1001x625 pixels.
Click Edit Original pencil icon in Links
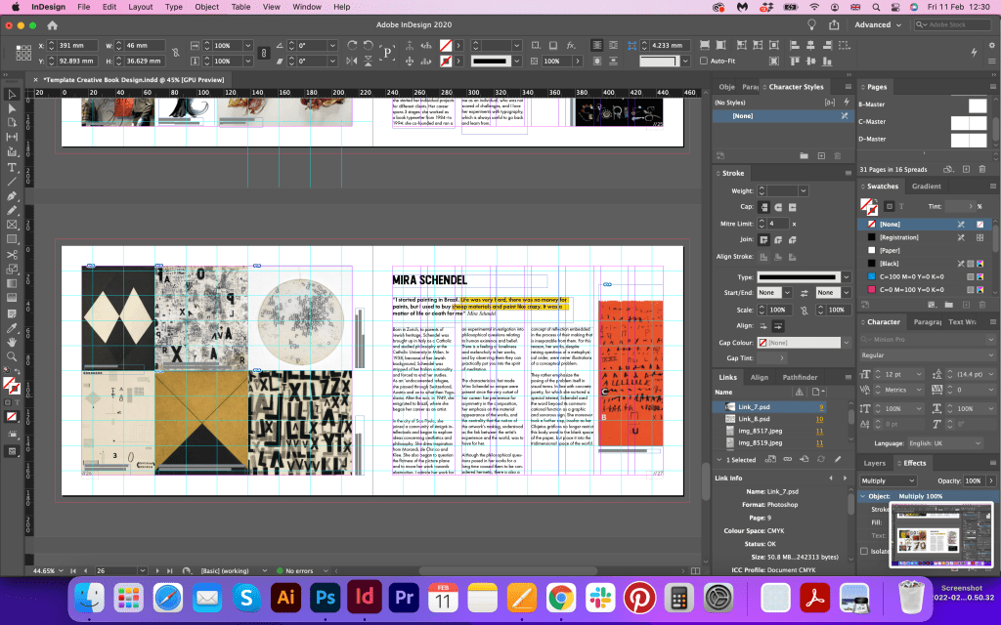(838, 459)
